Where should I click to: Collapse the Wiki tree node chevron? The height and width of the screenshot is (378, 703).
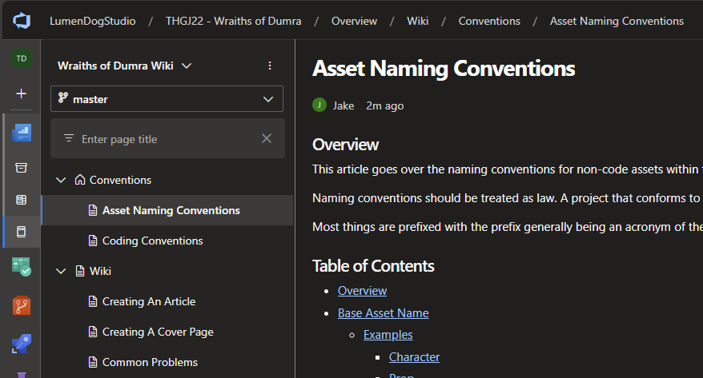tap(61, 271)
